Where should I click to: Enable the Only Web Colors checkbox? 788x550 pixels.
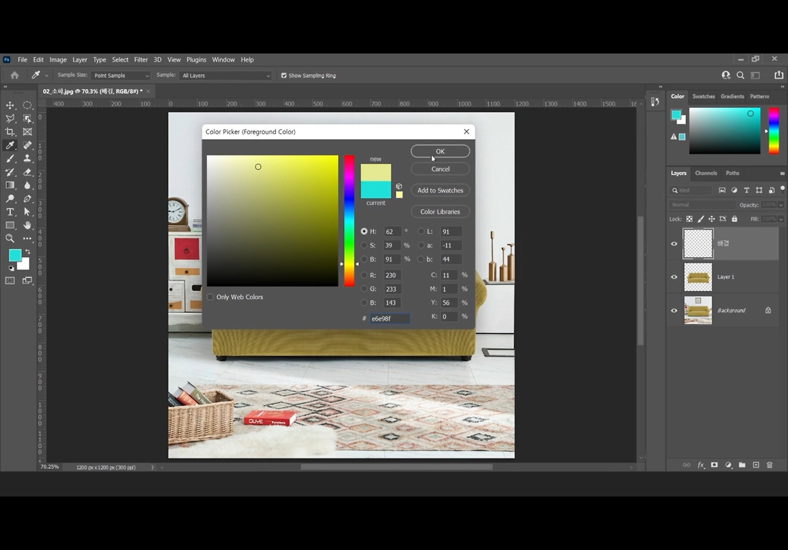(210, 297)
